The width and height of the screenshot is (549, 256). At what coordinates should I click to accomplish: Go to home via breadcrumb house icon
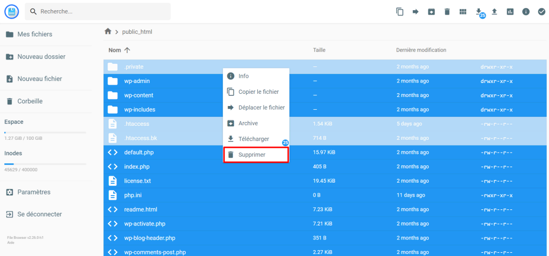[108, 32]
